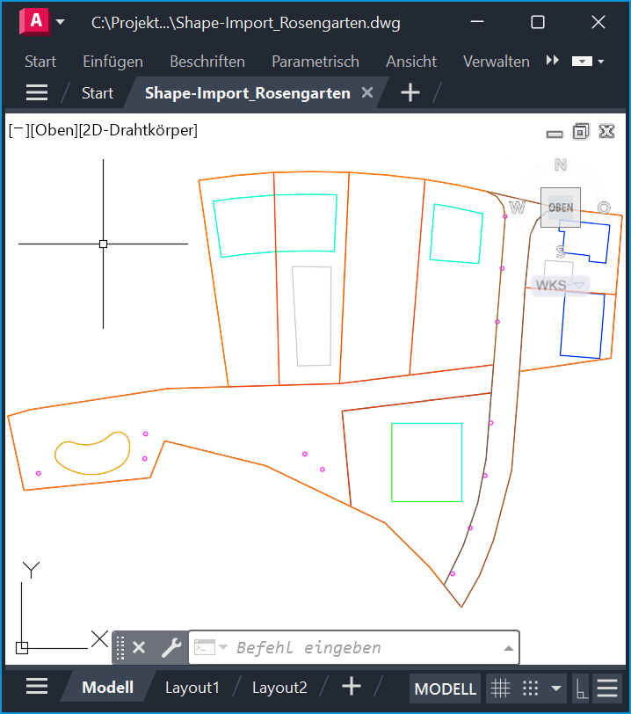The width and height of the screenshot is (631, 714).
Task: Expand snap mode settings dropdown arrow
Action: click(x=555, y=688)
